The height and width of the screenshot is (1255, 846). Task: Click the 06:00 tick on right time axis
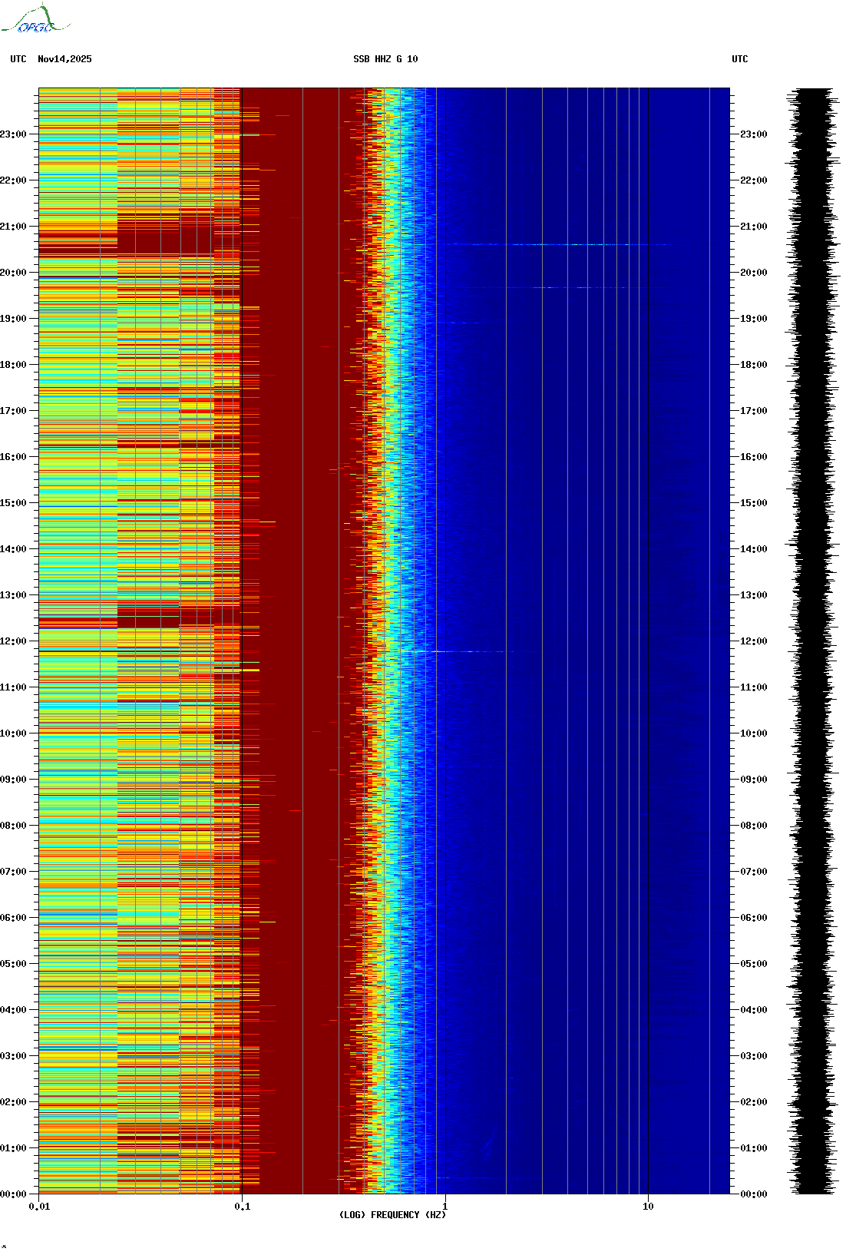pyautogui.click(x=753, y=918)
